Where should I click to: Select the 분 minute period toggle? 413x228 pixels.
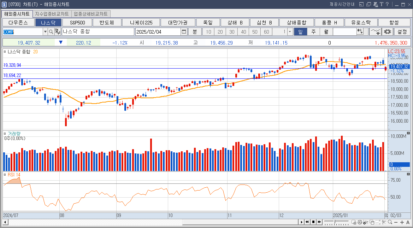[195, 32]
